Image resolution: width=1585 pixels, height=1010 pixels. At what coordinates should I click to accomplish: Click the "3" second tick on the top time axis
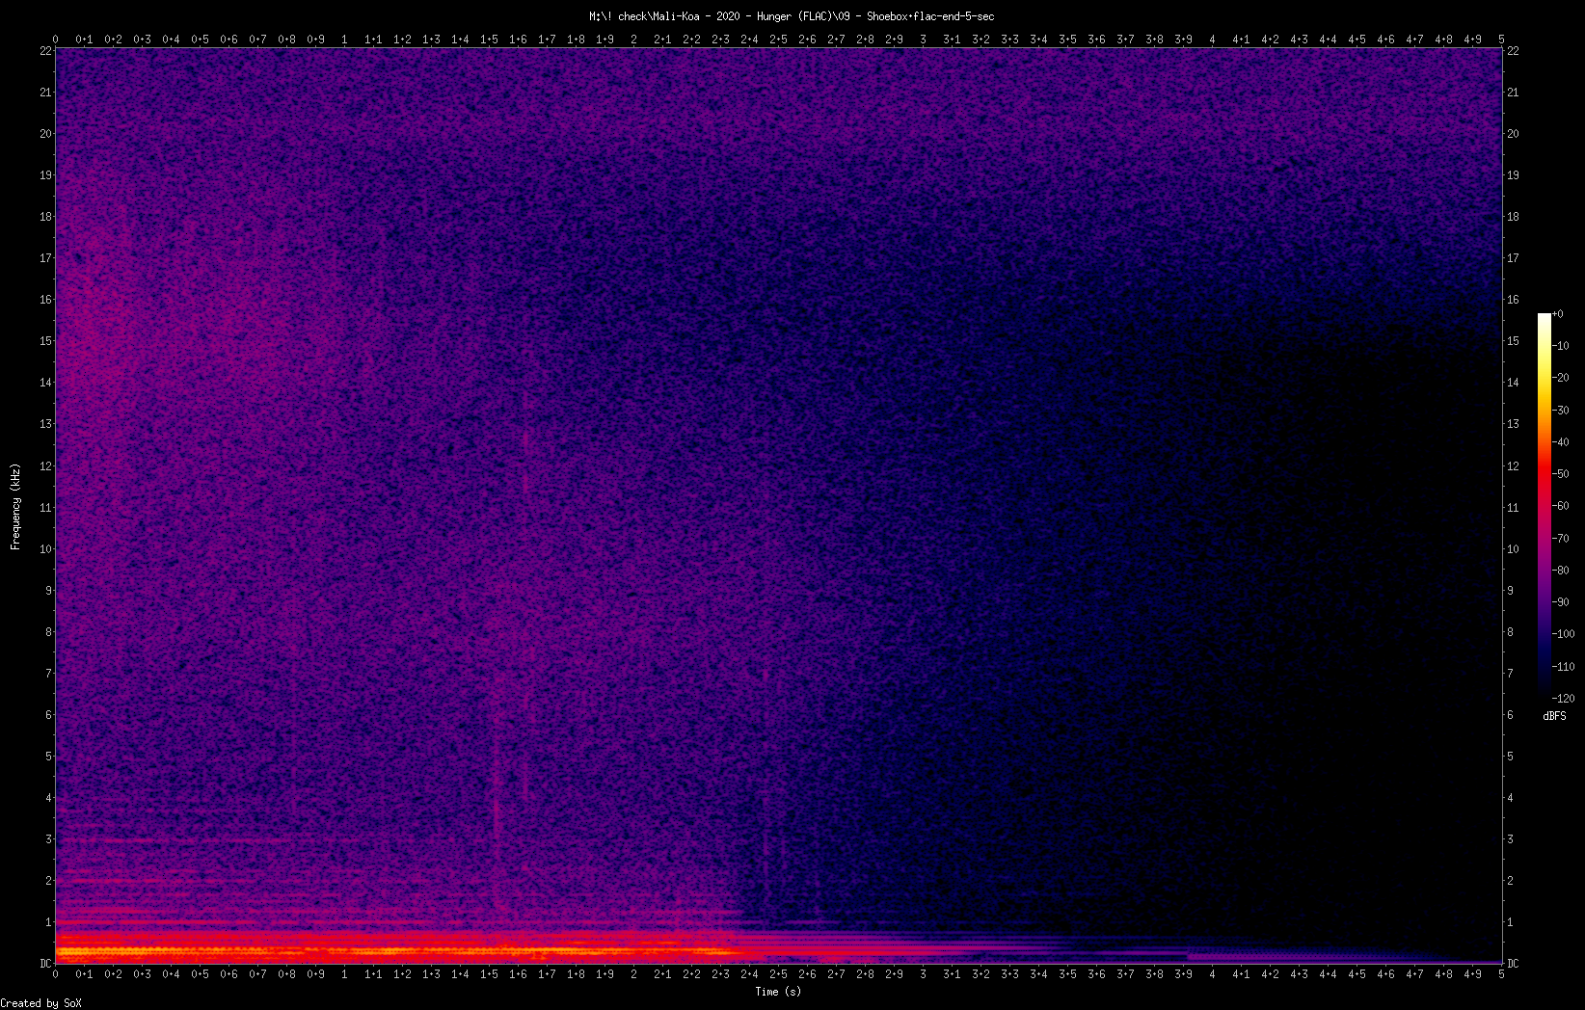tap(923, 40)
